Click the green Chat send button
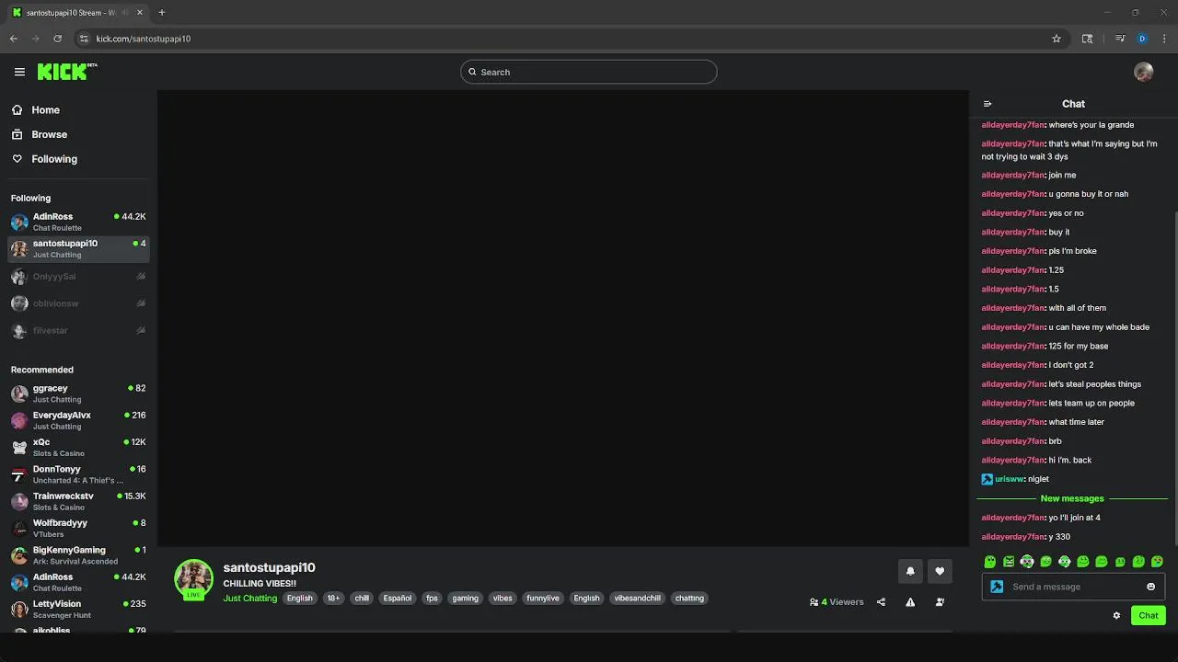1178x662 pixels. (1149, 616)
